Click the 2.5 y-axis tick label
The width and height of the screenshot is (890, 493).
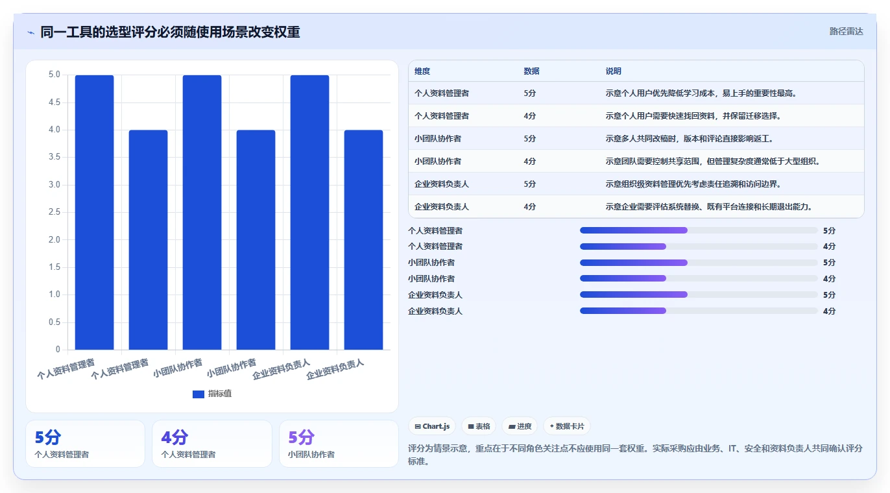pyautogui.click(x=54, y=212)
